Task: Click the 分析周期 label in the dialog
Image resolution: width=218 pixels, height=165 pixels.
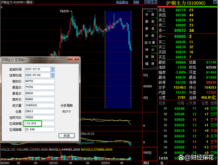Action: click(x=66, y=106)
